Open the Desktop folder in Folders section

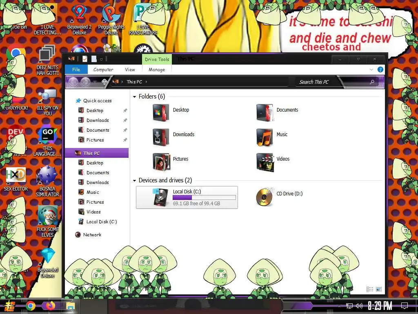point(171,112)
